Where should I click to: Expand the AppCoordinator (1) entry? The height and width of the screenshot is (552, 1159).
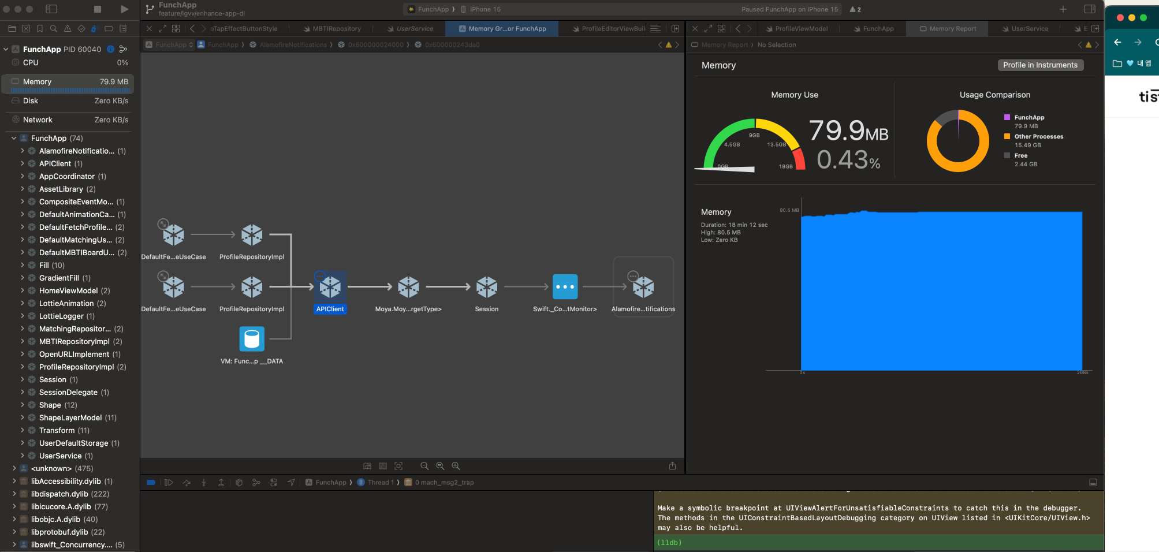23,176
